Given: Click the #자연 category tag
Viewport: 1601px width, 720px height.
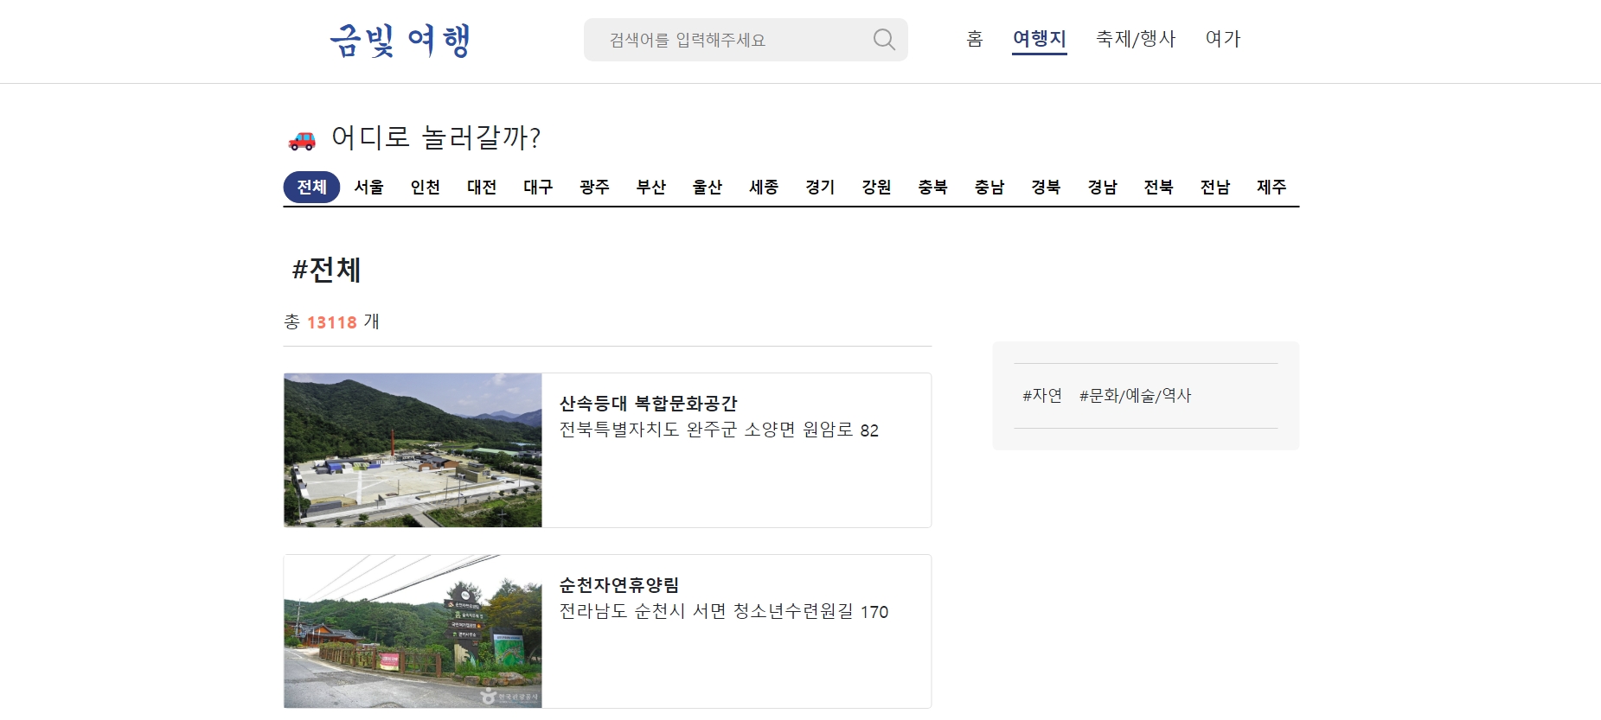Looking at the screenshot, I should pyautogui.click(x=1042, y=396).
